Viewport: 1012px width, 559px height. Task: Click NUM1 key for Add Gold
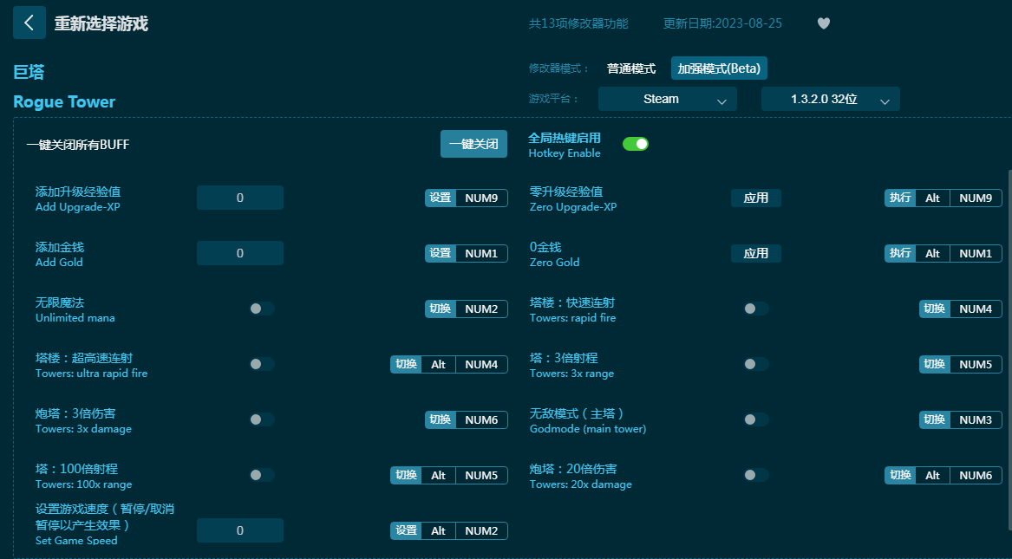tap(481, 253)
